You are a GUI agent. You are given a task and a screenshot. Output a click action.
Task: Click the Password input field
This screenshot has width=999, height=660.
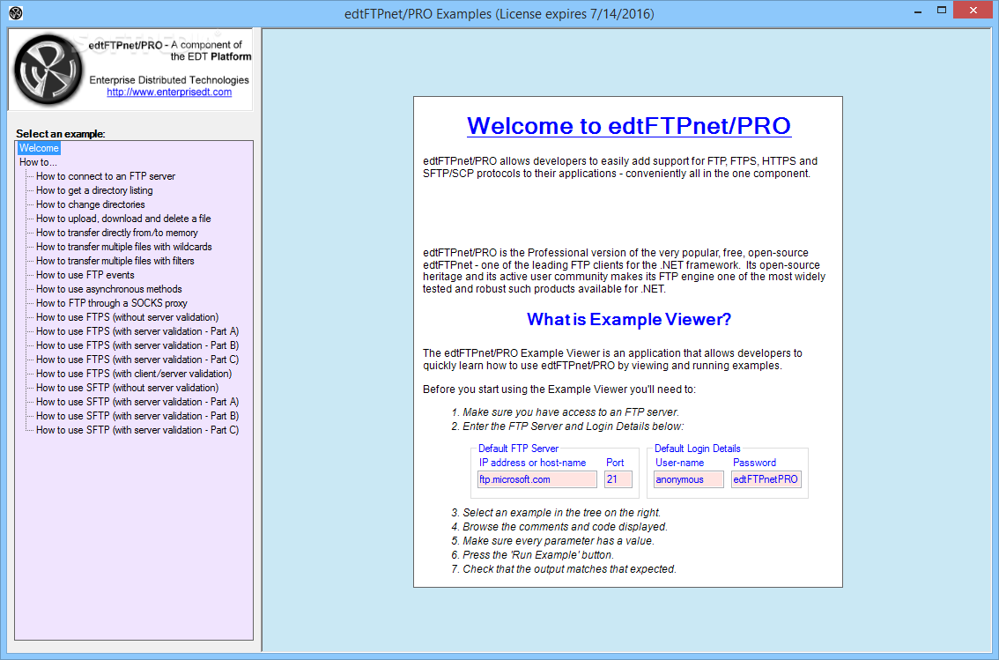point(766,479)
